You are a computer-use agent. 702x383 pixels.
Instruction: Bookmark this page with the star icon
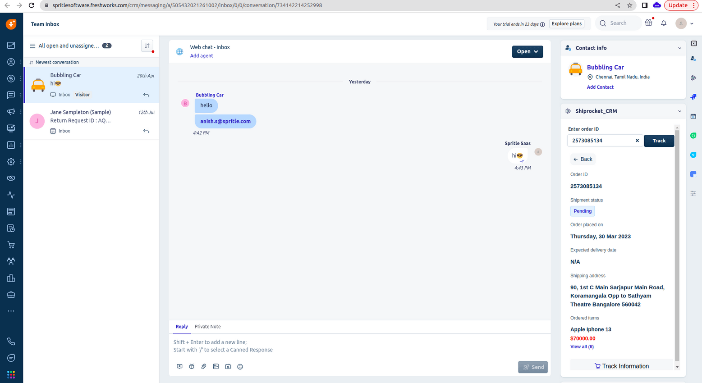[x=630, y=5]
